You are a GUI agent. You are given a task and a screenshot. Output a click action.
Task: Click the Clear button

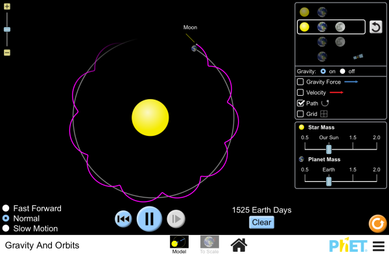pos(261,223)
